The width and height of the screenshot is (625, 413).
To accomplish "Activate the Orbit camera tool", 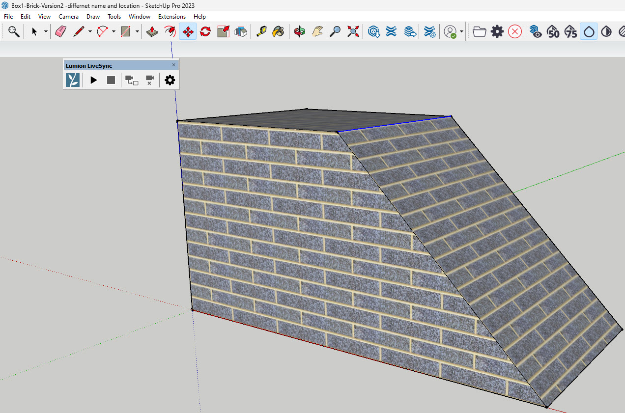I will pyautogui.click(x=299, y=32).
